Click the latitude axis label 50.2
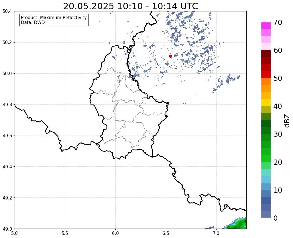 [x=7, y=43]
